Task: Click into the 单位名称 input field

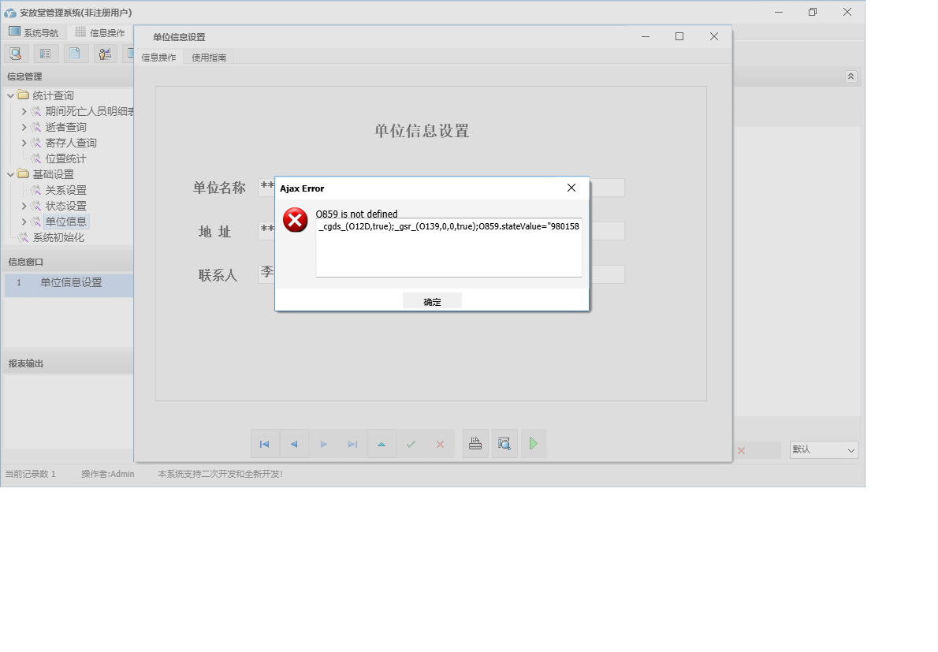Action: (441, 188)
